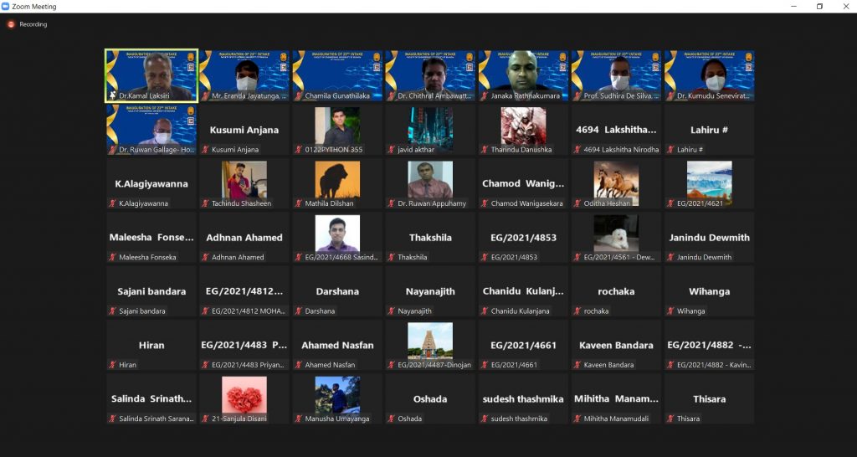Click muted mic icon beside Kusumi Anjana

(205, 150)
